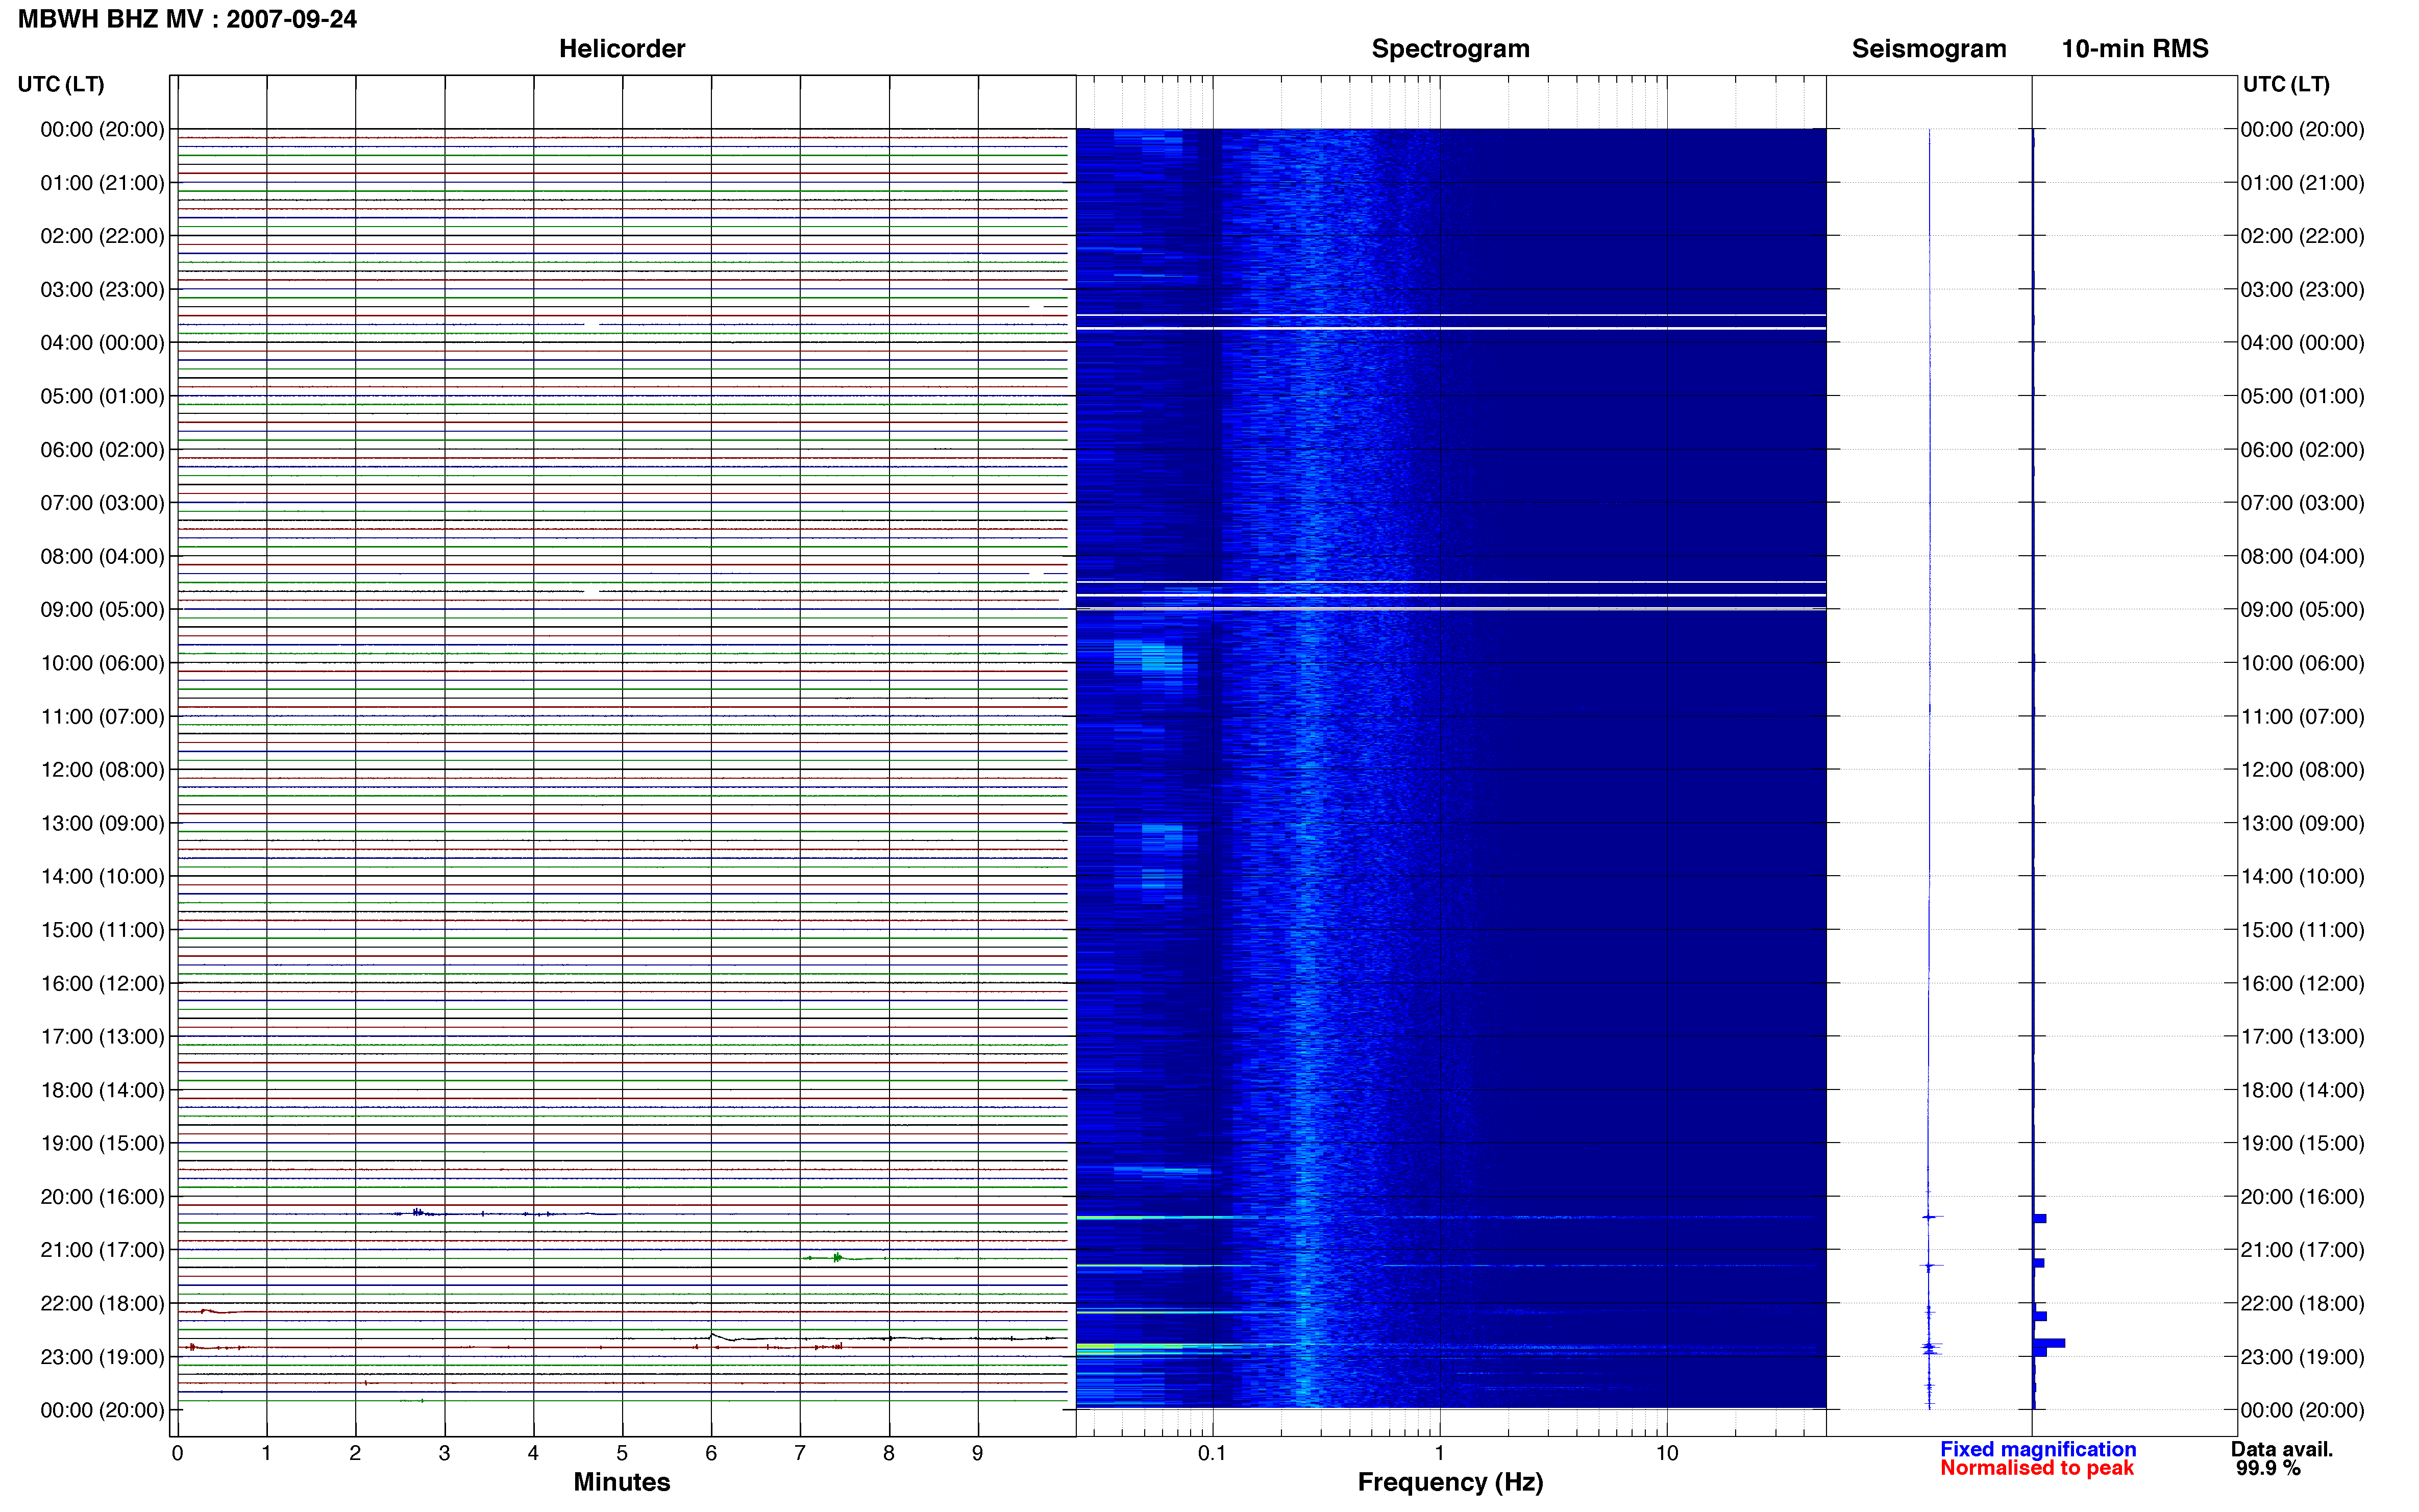Viewport: 2419px width, 1512px height.
Task: Click the 'Data avail.' label
Action: tap(2281, 1449)
